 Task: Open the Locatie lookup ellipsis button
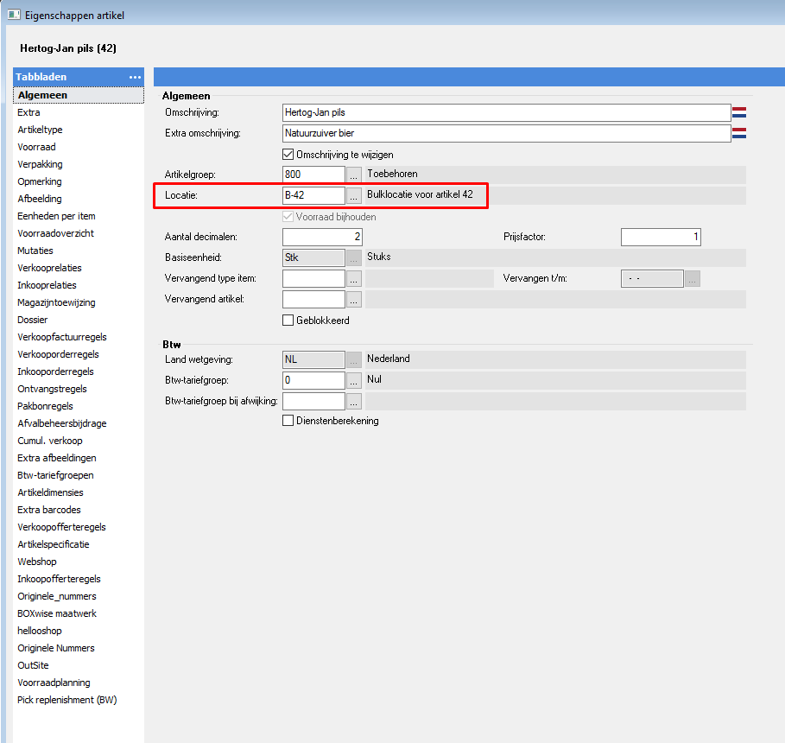pos(354,195)
